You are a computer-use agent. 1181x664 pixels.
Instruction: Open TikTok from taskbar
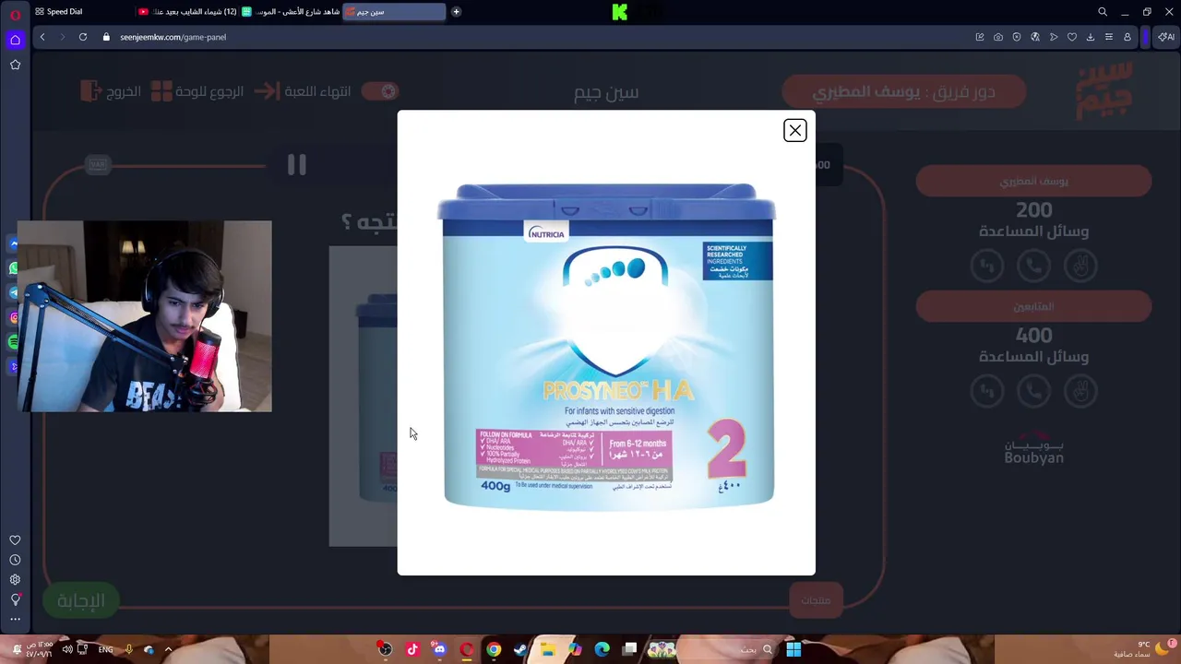(412, 649)
